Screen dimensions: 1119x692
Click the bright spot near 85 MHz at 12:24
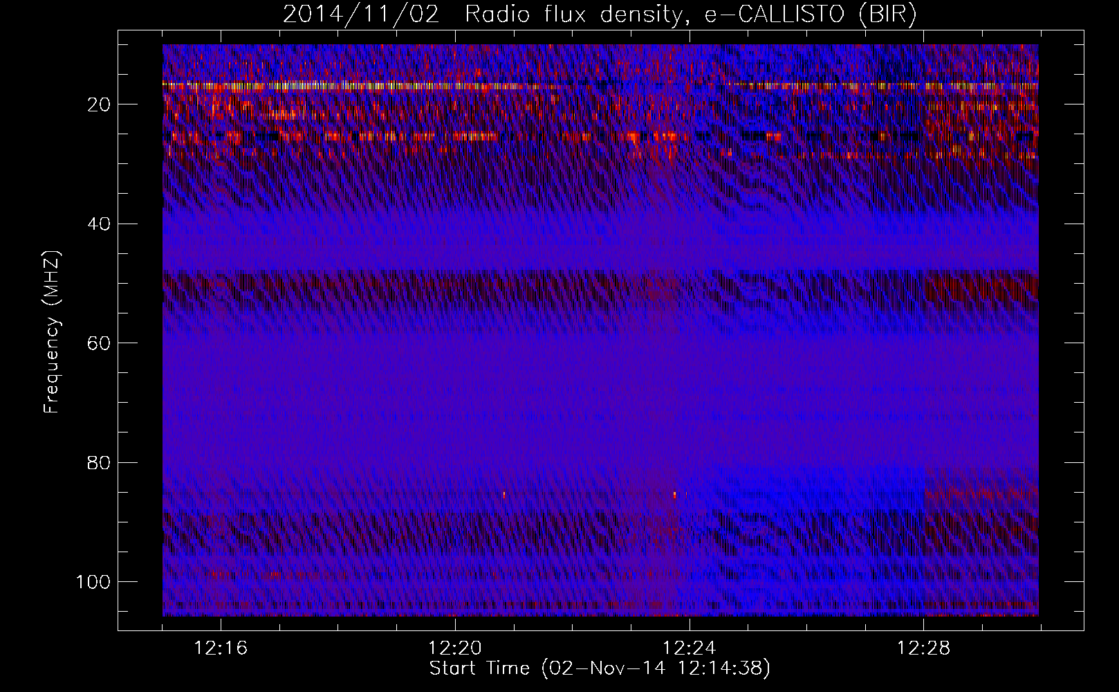[x=675, y=494]
